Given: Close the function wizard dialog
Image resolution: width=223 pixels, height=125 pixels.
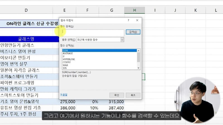Looking at the screenshot, I should (137, 20).
